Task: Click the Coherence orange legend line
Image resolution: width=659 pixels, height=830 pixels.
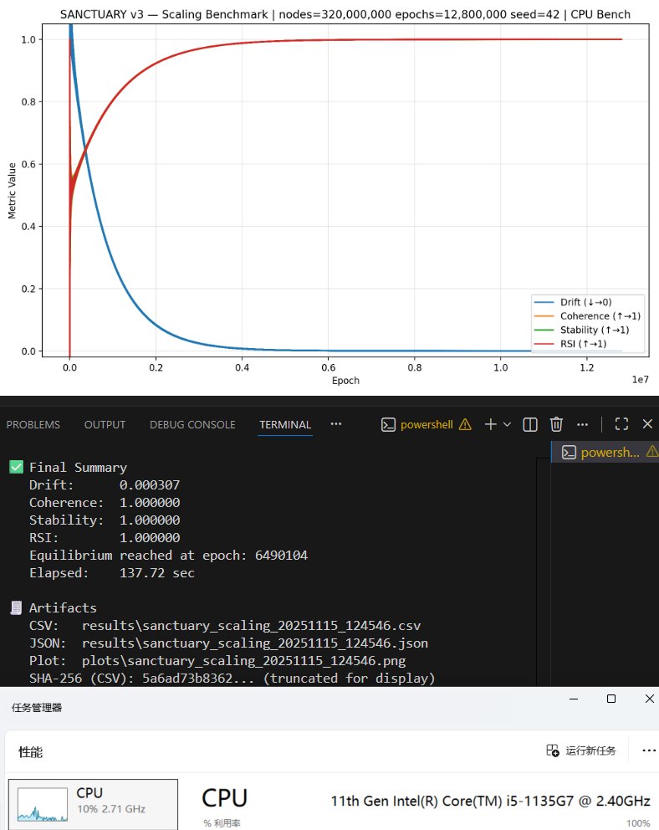Action: (x=544, y=316)
